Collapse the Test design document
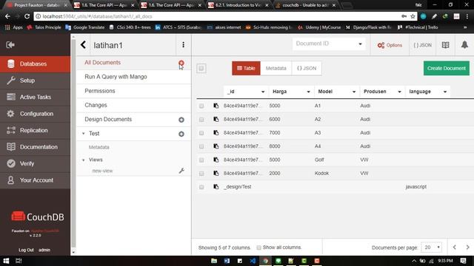This screenshot has width=474, height=266. click(84, 133)
